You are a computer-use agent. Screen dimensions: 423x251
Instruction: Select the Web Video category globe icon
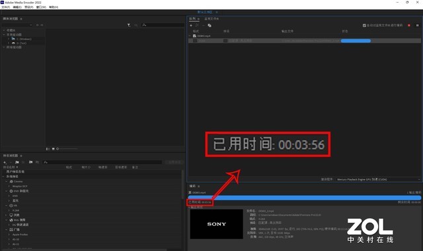click(x=11, y=220)
